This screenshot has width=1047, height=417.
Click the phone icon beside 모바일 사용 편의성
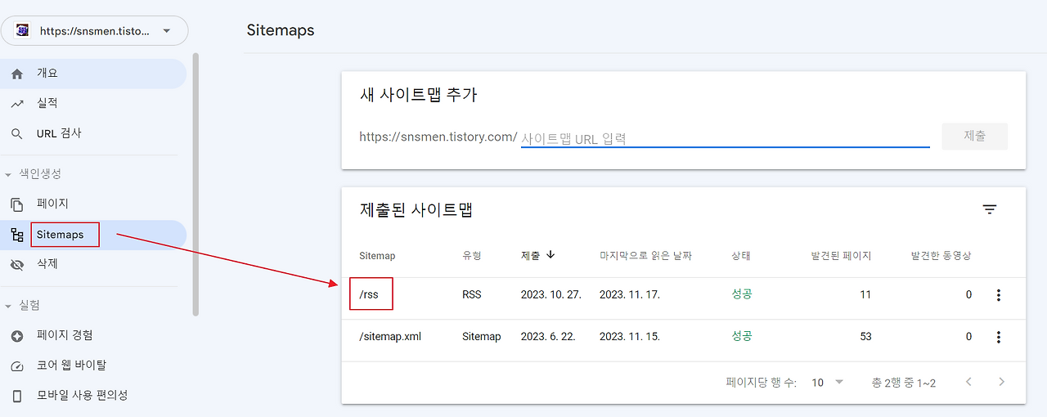pos(17,396)
